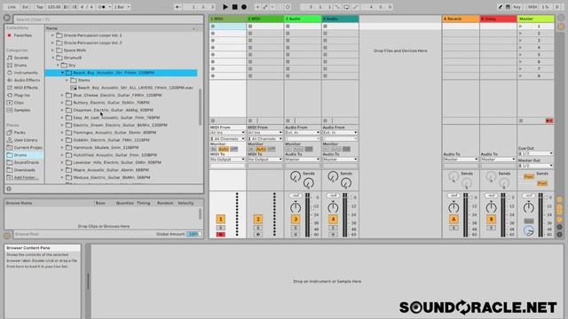
Task: Open the metronome settings dropdown arrow
Action: 109,7
